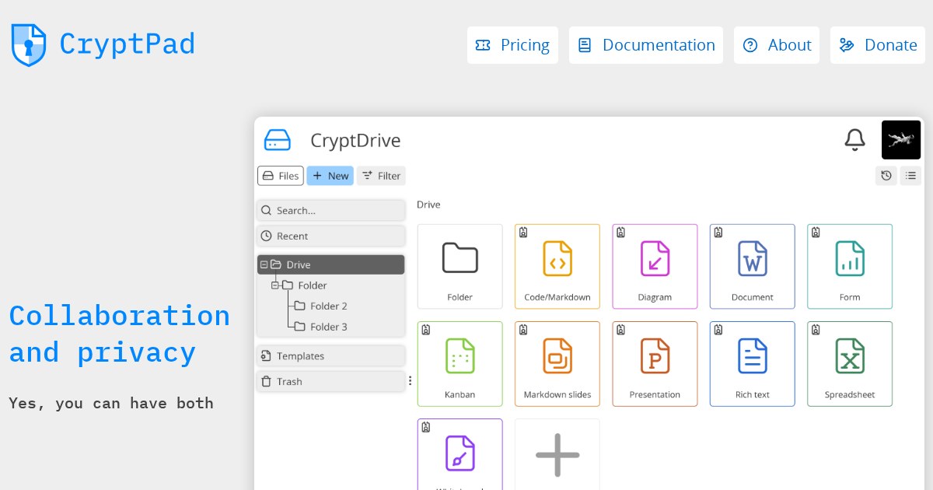Screen dimensions: 933x490
Task: Create a Document word file
Action: [x=753, y=267]
